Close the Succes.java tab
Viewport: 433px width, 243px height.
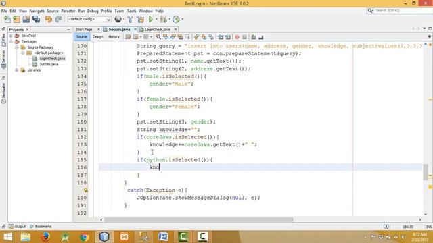point(135,29)
